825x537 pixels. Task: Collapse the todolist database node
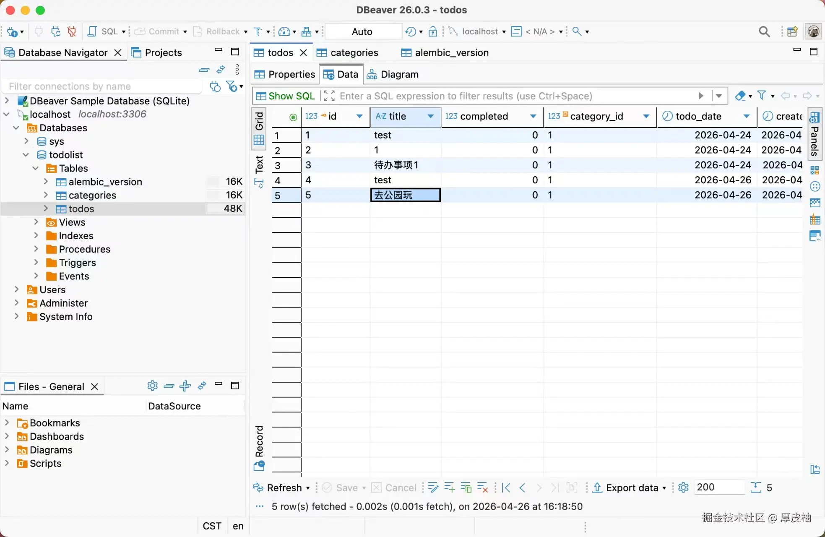[26, 155]
